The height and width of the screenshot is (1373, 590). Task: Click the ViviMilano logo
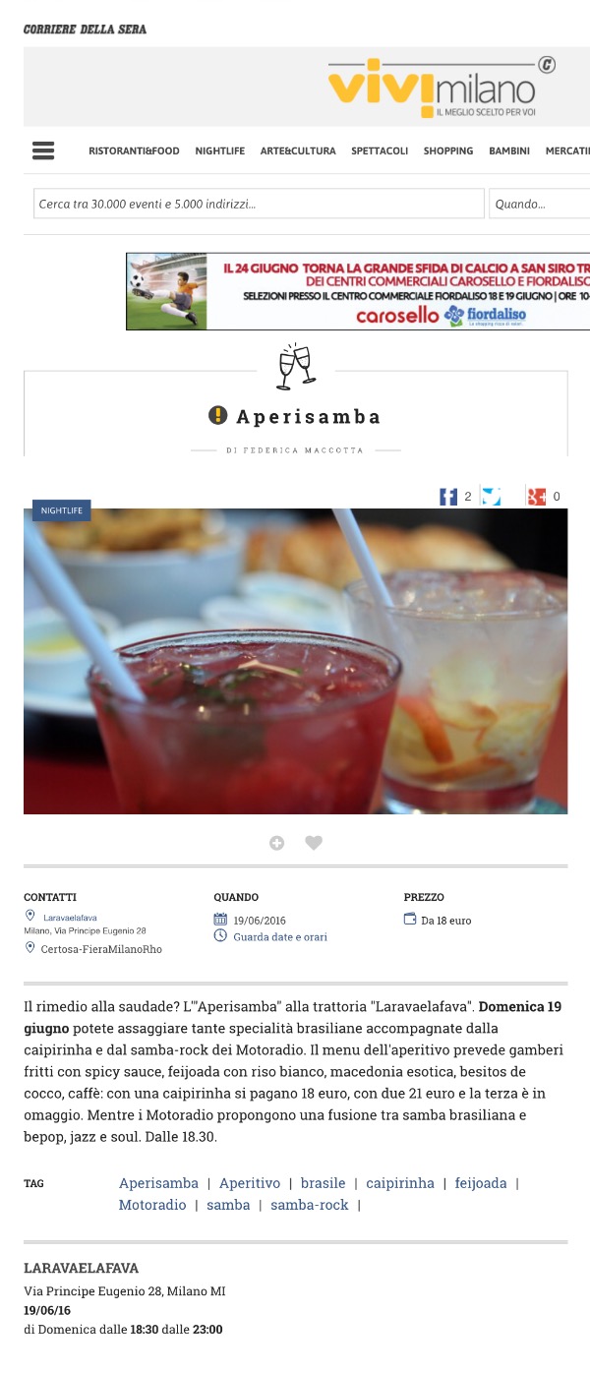tap(442, 87)
